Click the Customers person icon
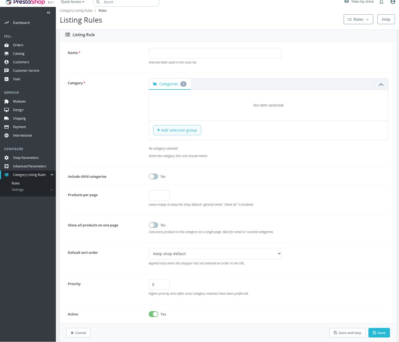Screen dimensions: 399x342 point(6,62)
